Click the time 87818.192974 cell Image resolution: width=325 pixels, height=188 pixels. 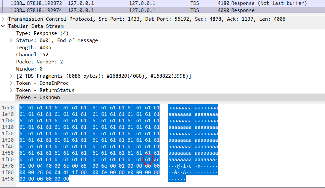(44, 10)
